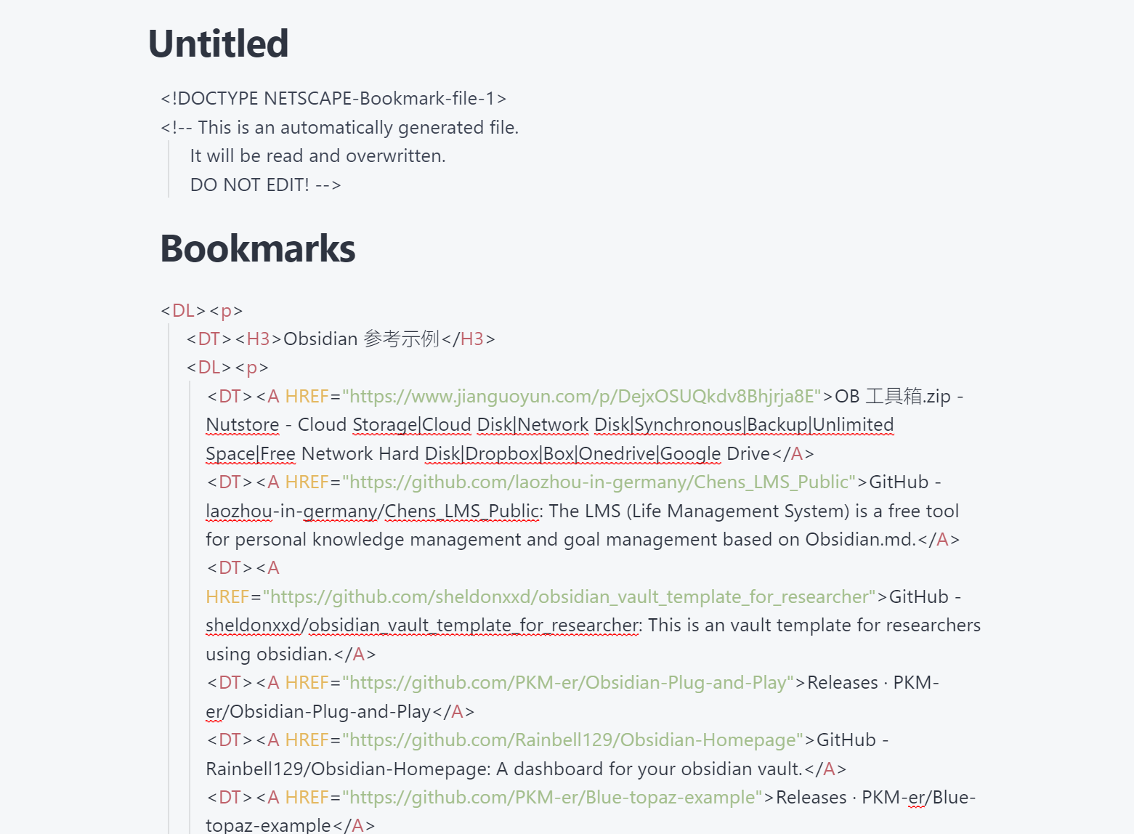Click the 'topaz-example' last line
The width and height of the screenshot is (1134, 834).
290,825
